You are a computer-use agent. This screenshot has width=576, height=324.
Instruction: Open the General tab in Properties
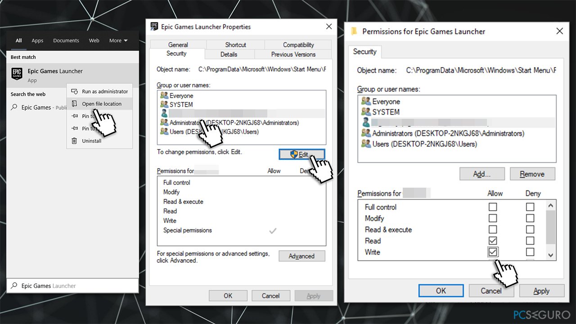tap(178, 45)
